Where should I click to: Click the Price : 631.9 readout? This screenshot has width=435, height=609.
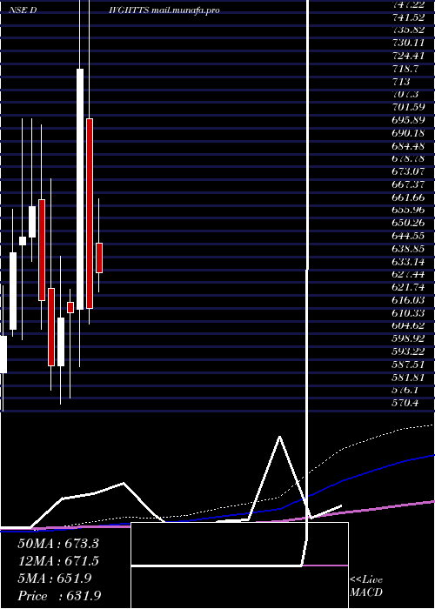pyautogui.click(x=59, y=596)
